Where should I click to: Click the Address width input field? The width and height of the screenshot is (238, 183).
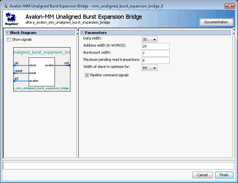click(x=156, y=46)
